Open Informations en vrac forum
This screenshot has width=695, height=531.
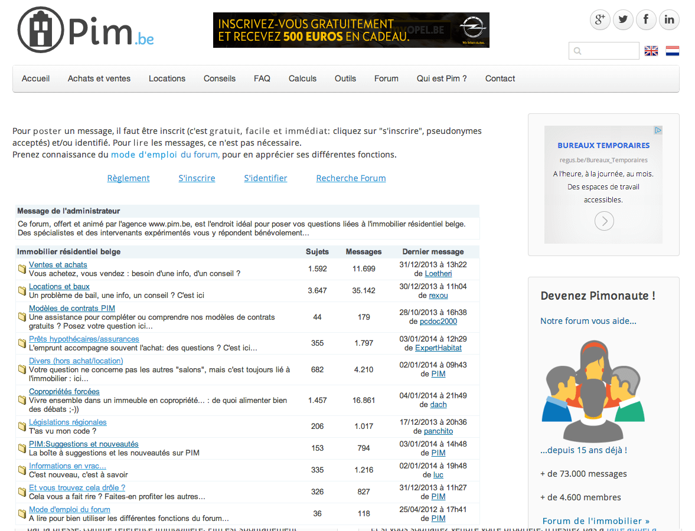[67, 466]
